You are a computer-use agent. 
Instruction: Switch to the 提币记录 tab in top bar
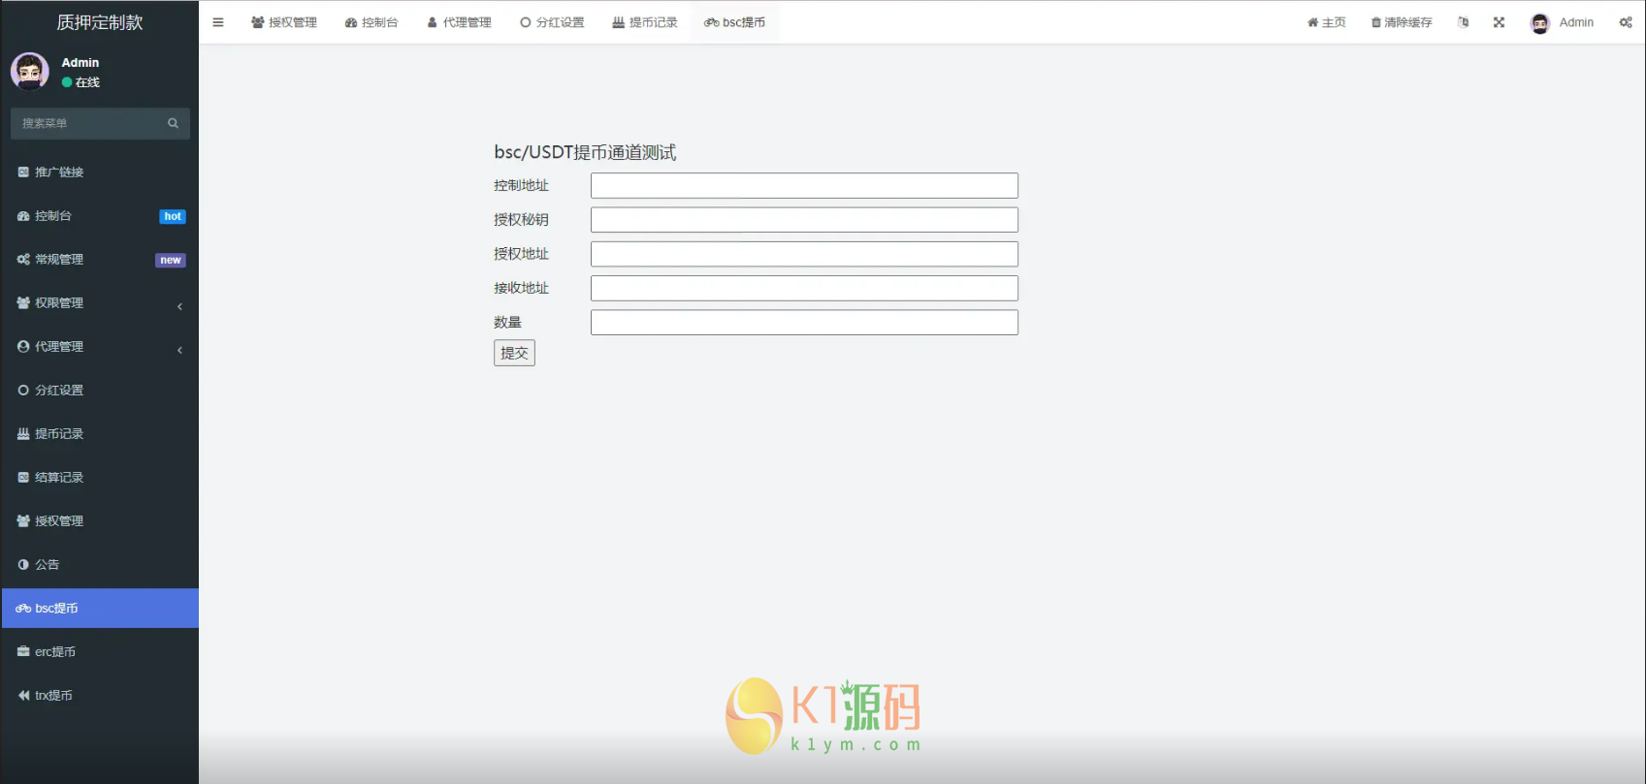click(645, 22)
